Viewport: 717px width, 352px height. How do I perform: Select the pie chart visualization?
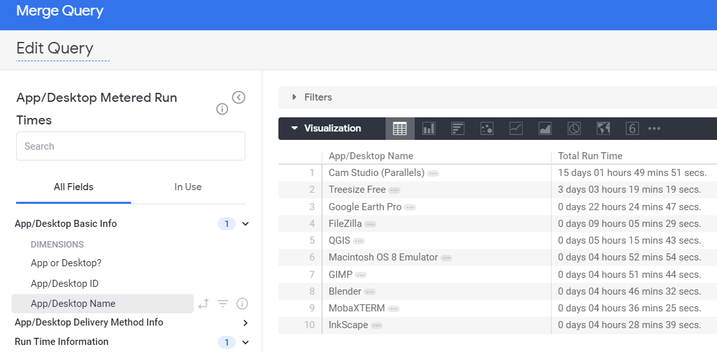point(574,128)
